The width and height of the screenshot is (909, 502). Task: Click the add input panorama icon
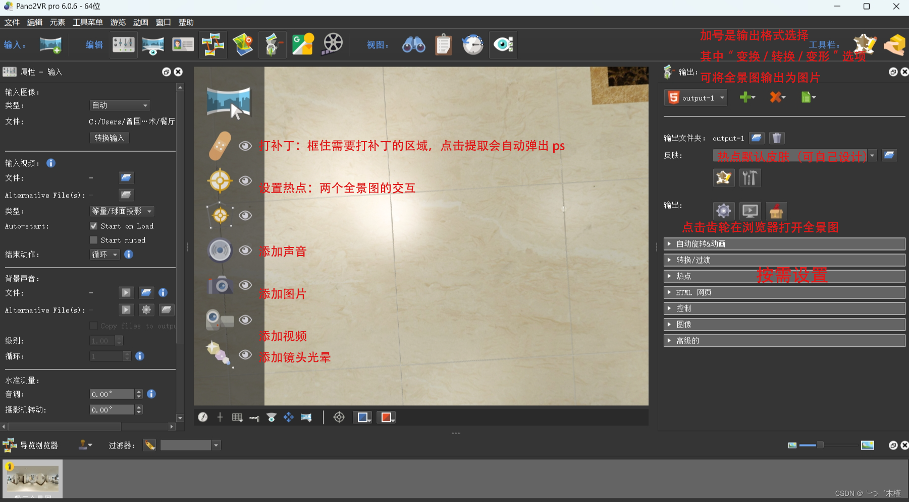[x=50, y=45]
